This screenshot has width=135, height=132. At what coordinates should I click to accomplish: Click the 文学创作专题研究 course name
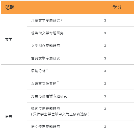[x=45, y=46]
